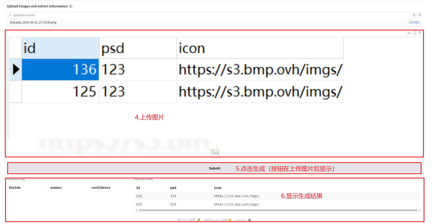Screen dimensions: 432x224
Task: Click the gear icon next to the page title
Action: tap(71, 6)
